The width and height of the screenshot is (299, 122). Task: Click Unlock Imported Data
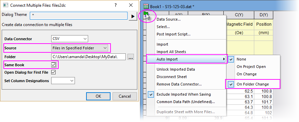point(176,69)
